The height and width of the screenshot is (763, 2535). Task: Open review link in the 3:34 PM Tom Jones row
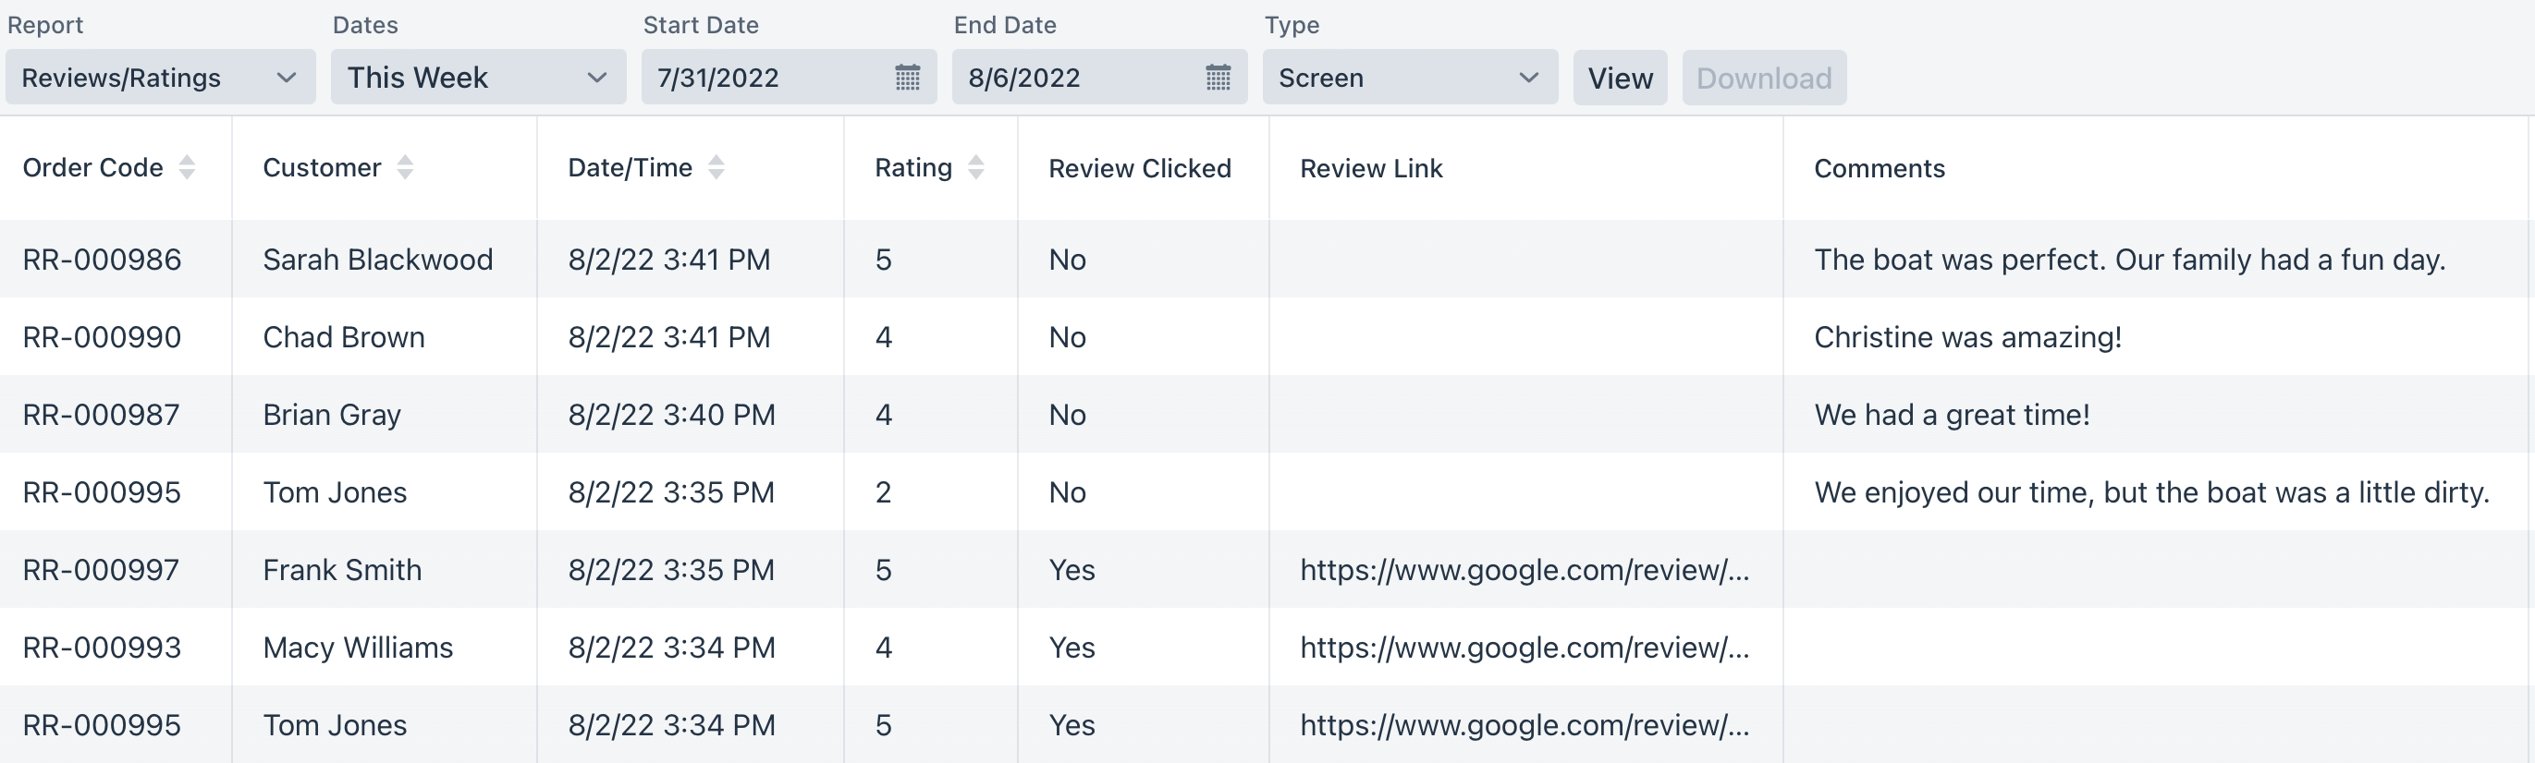pos(1525,726)
